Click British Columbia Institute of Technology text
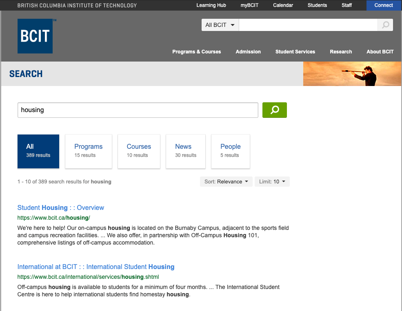The image size is (402, 311). [x=77, y=5]
